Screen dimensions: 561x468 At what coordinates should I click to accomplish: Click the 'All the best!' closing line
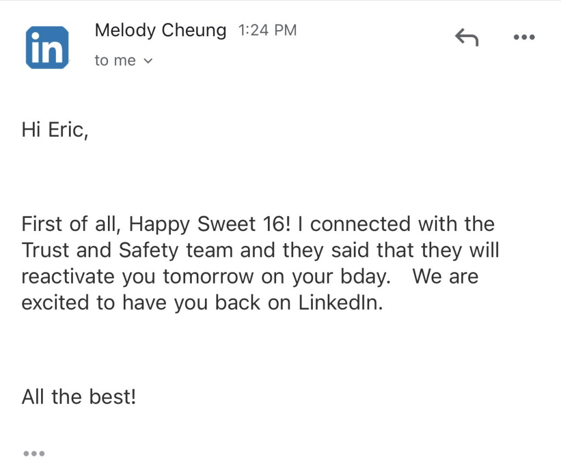click(78, 396)
